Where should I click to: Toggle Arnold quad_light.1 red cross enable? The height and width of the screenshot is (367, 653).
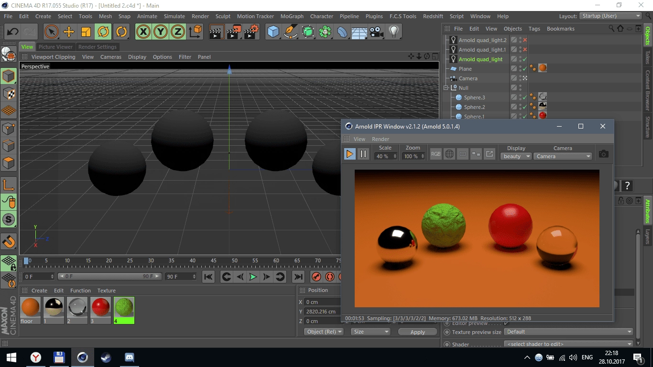[525, 50]
